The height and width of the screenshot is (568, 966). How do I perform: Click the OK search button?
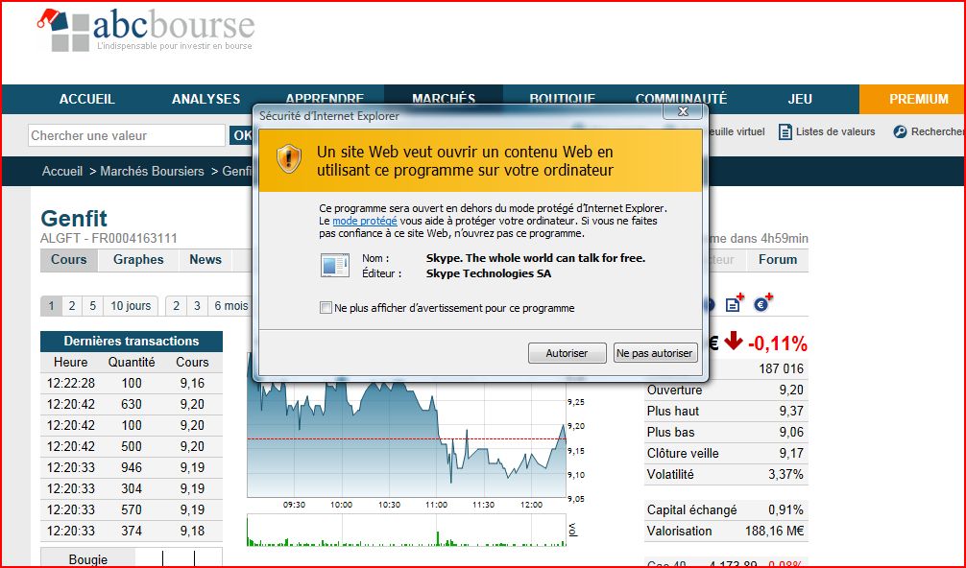pyautogui.click(x=242, y=135)
